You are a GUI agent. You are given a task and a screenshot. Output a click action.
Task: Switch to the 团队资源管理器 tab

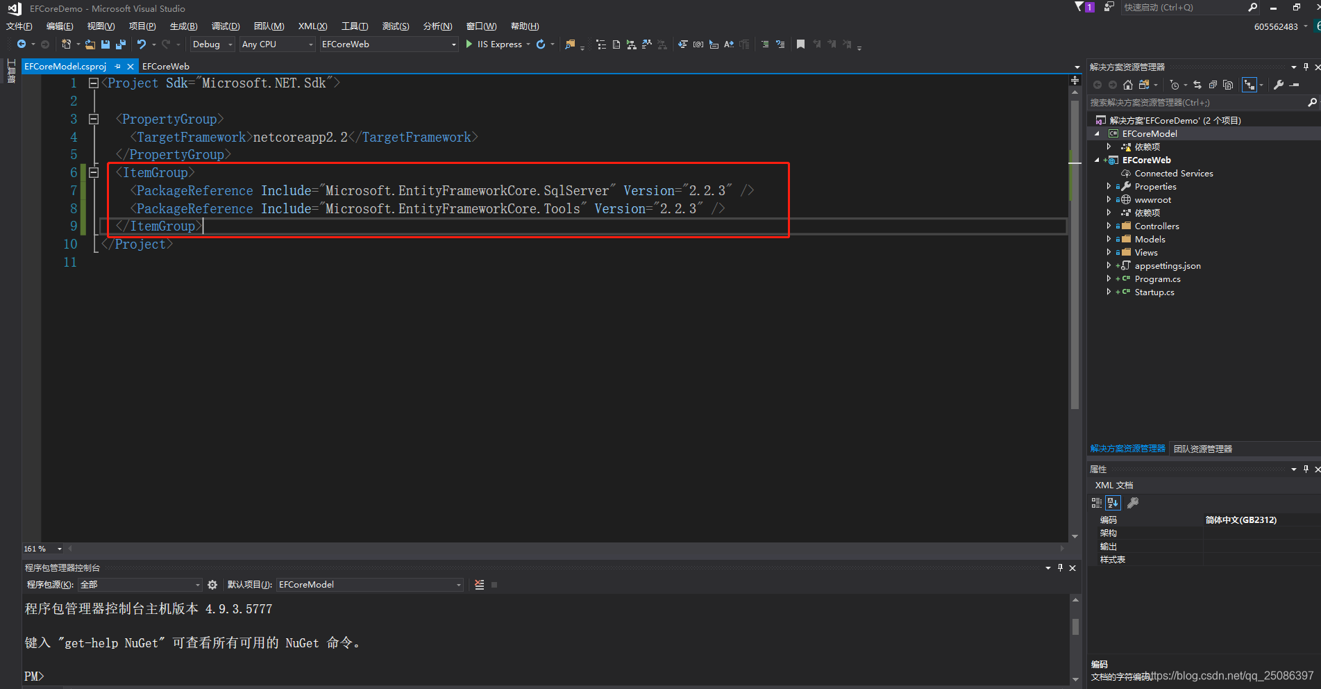1203,449
